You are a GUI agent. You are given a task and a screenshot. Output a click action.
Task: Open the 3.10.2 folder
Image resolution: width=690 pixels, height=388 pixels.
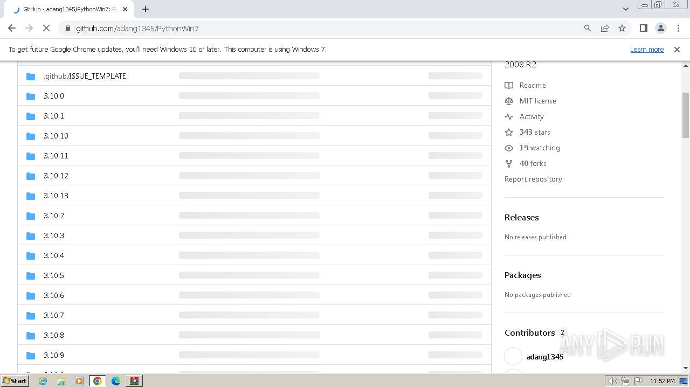click(54, 216)
